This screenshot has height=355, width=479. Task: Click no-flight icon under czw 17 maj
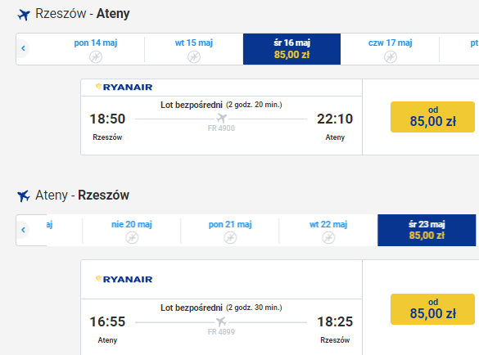click(391, 56)
